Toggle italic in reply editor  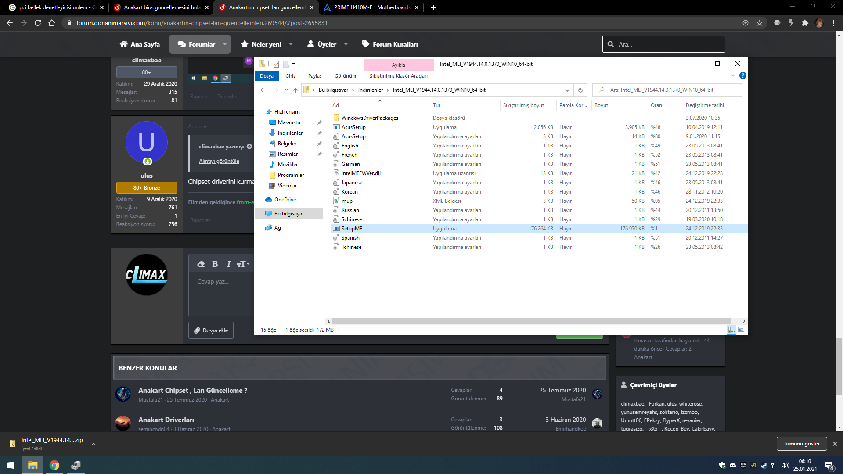pos(228,264)
